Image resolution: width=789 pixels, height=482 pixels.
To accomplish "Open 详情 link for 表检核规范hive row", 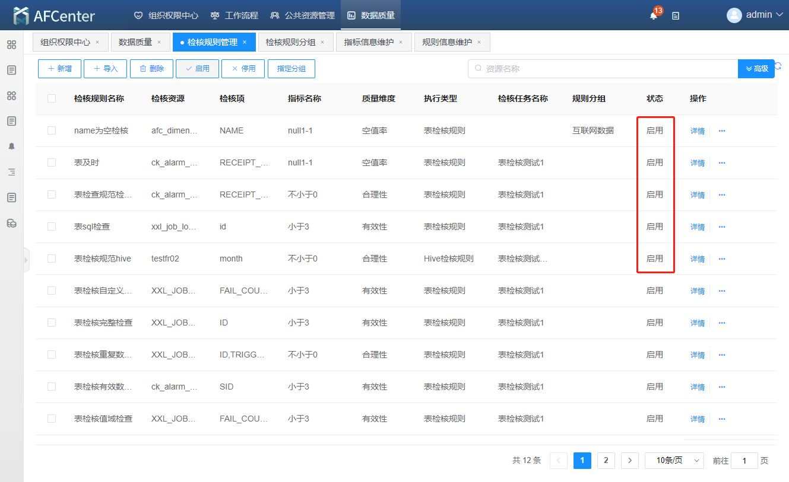I will click(698, 259).
